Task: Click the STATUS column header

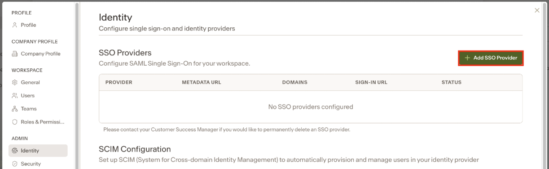Action: (452, 82)
